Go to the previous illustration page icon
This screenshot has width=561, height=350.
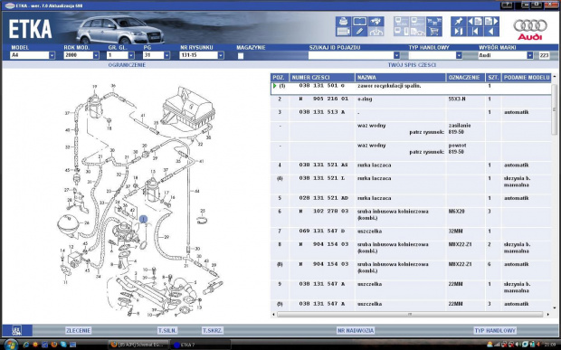(x=475, y=22)
